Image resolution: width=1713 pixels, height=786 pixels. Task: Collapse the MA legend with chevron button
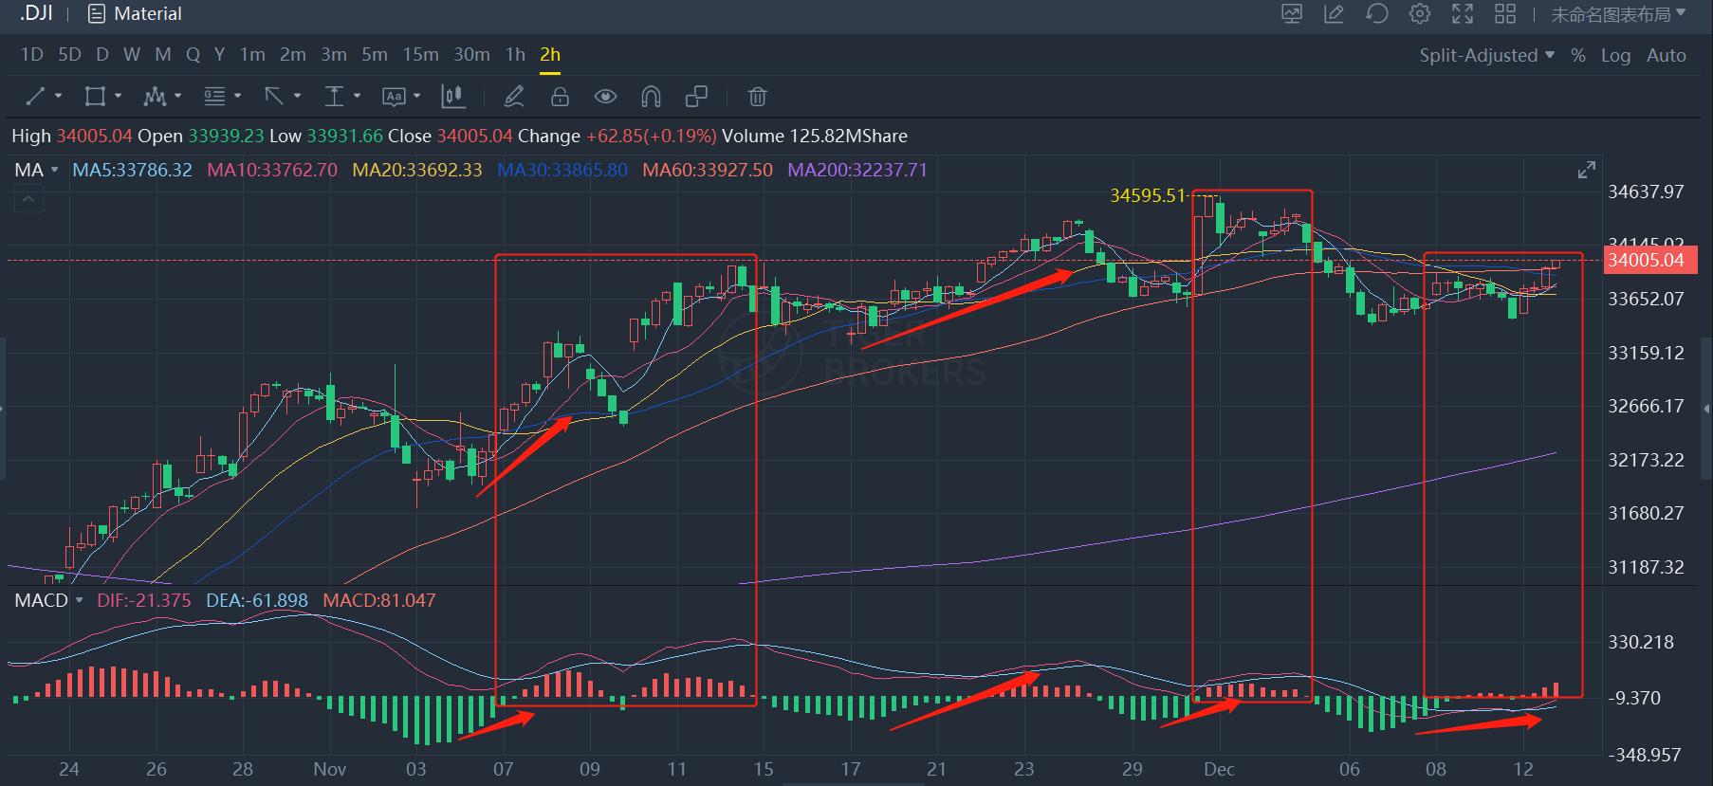(28, 199)
